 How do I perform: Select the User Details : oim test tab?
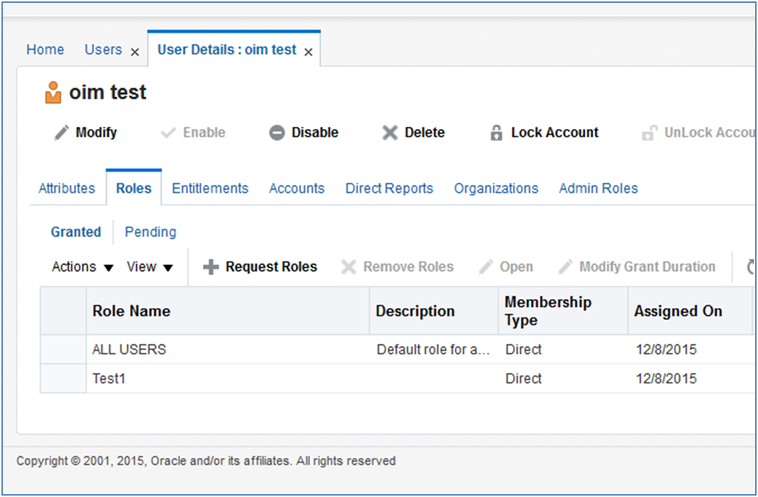point(226,49)
